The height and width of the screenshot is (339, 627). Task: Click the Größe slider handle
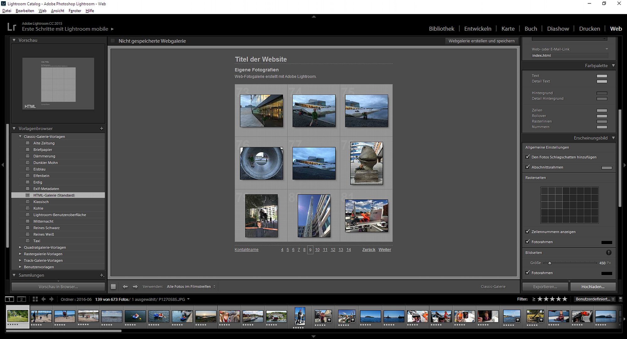[550, 263]
